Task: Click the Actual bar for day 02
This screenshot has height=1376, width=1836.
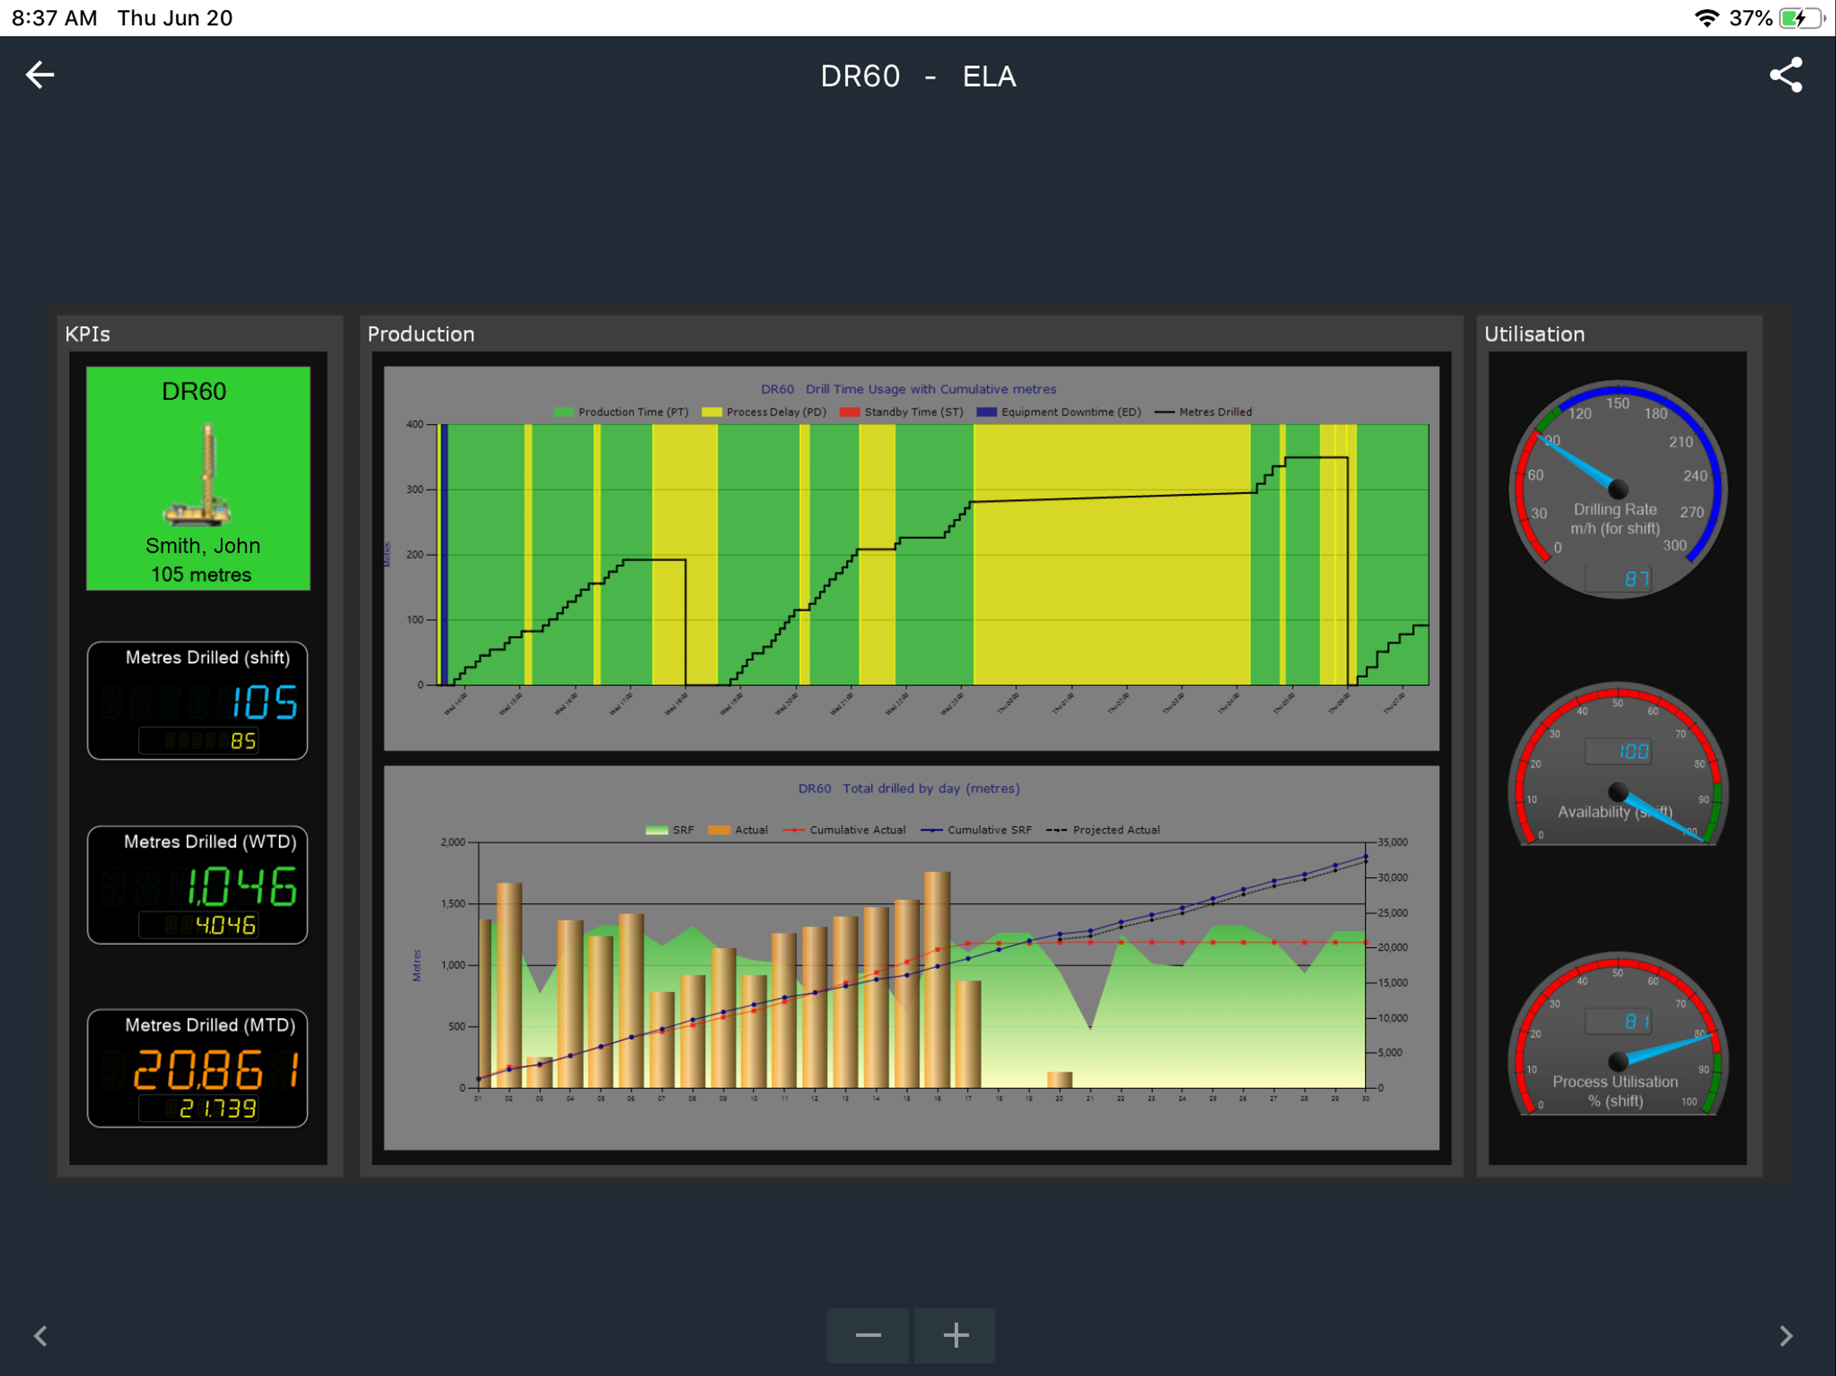Action: click(x=509, y=986)
